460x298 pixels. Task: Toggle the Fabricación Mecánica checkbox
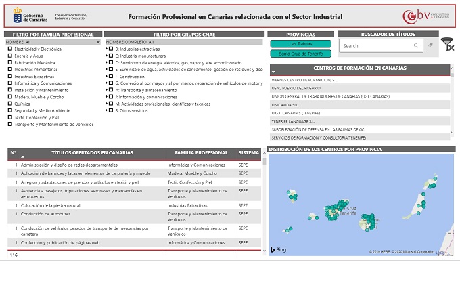(x=10, y=62)
